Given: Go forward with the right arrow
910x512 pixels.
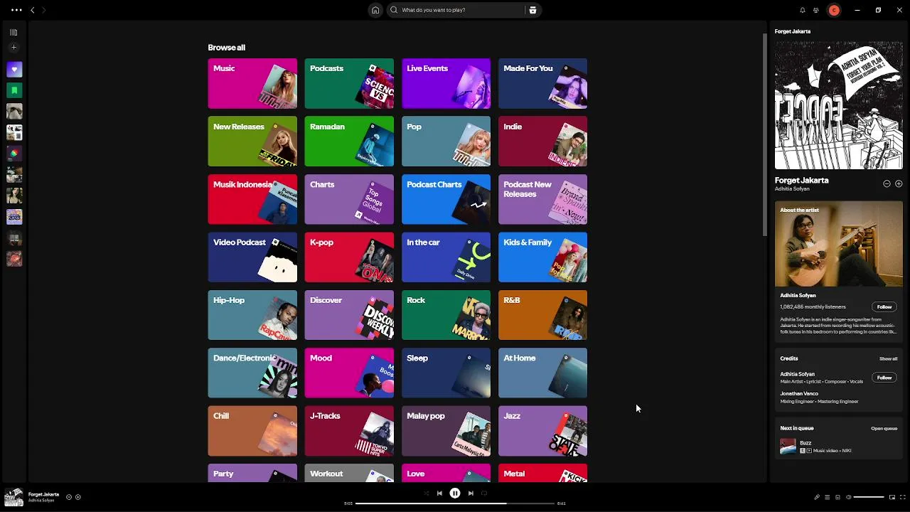Looking at the screenshot, I should pos(43,10).
